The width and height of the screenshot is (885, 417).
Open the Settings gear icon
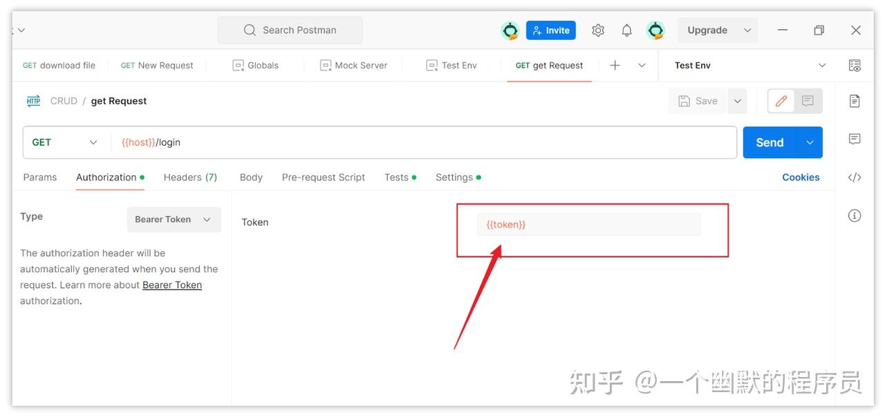(x=598, y=30)
